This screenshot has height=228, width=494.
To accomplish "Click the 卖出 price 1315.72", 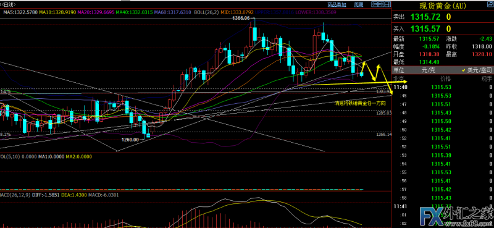I will click(425, 17).
